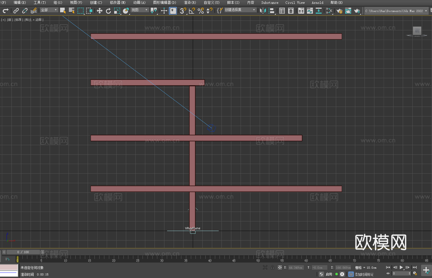Open Time Configuration clock-gear icon
Viewport: 432px width, 278px height.
tap(415, 273)
